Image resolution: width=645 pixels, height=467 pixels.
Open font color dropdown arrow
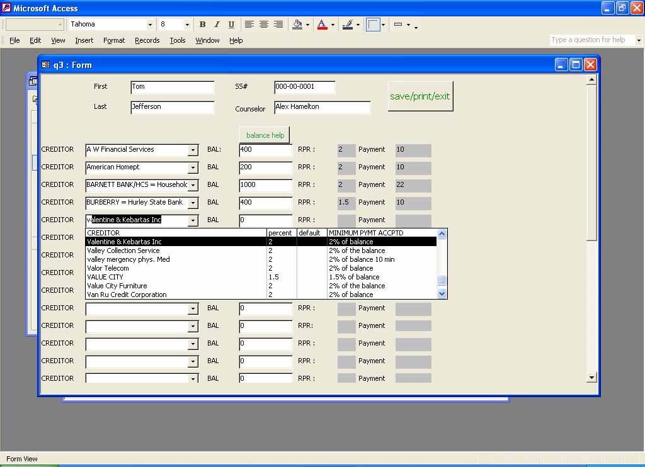[x=333, y=25]
